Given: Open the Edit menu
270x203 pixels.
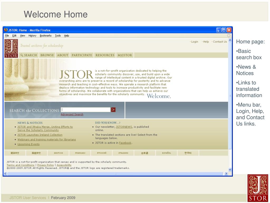Looking at the screenshot, I should click(14, 36).
